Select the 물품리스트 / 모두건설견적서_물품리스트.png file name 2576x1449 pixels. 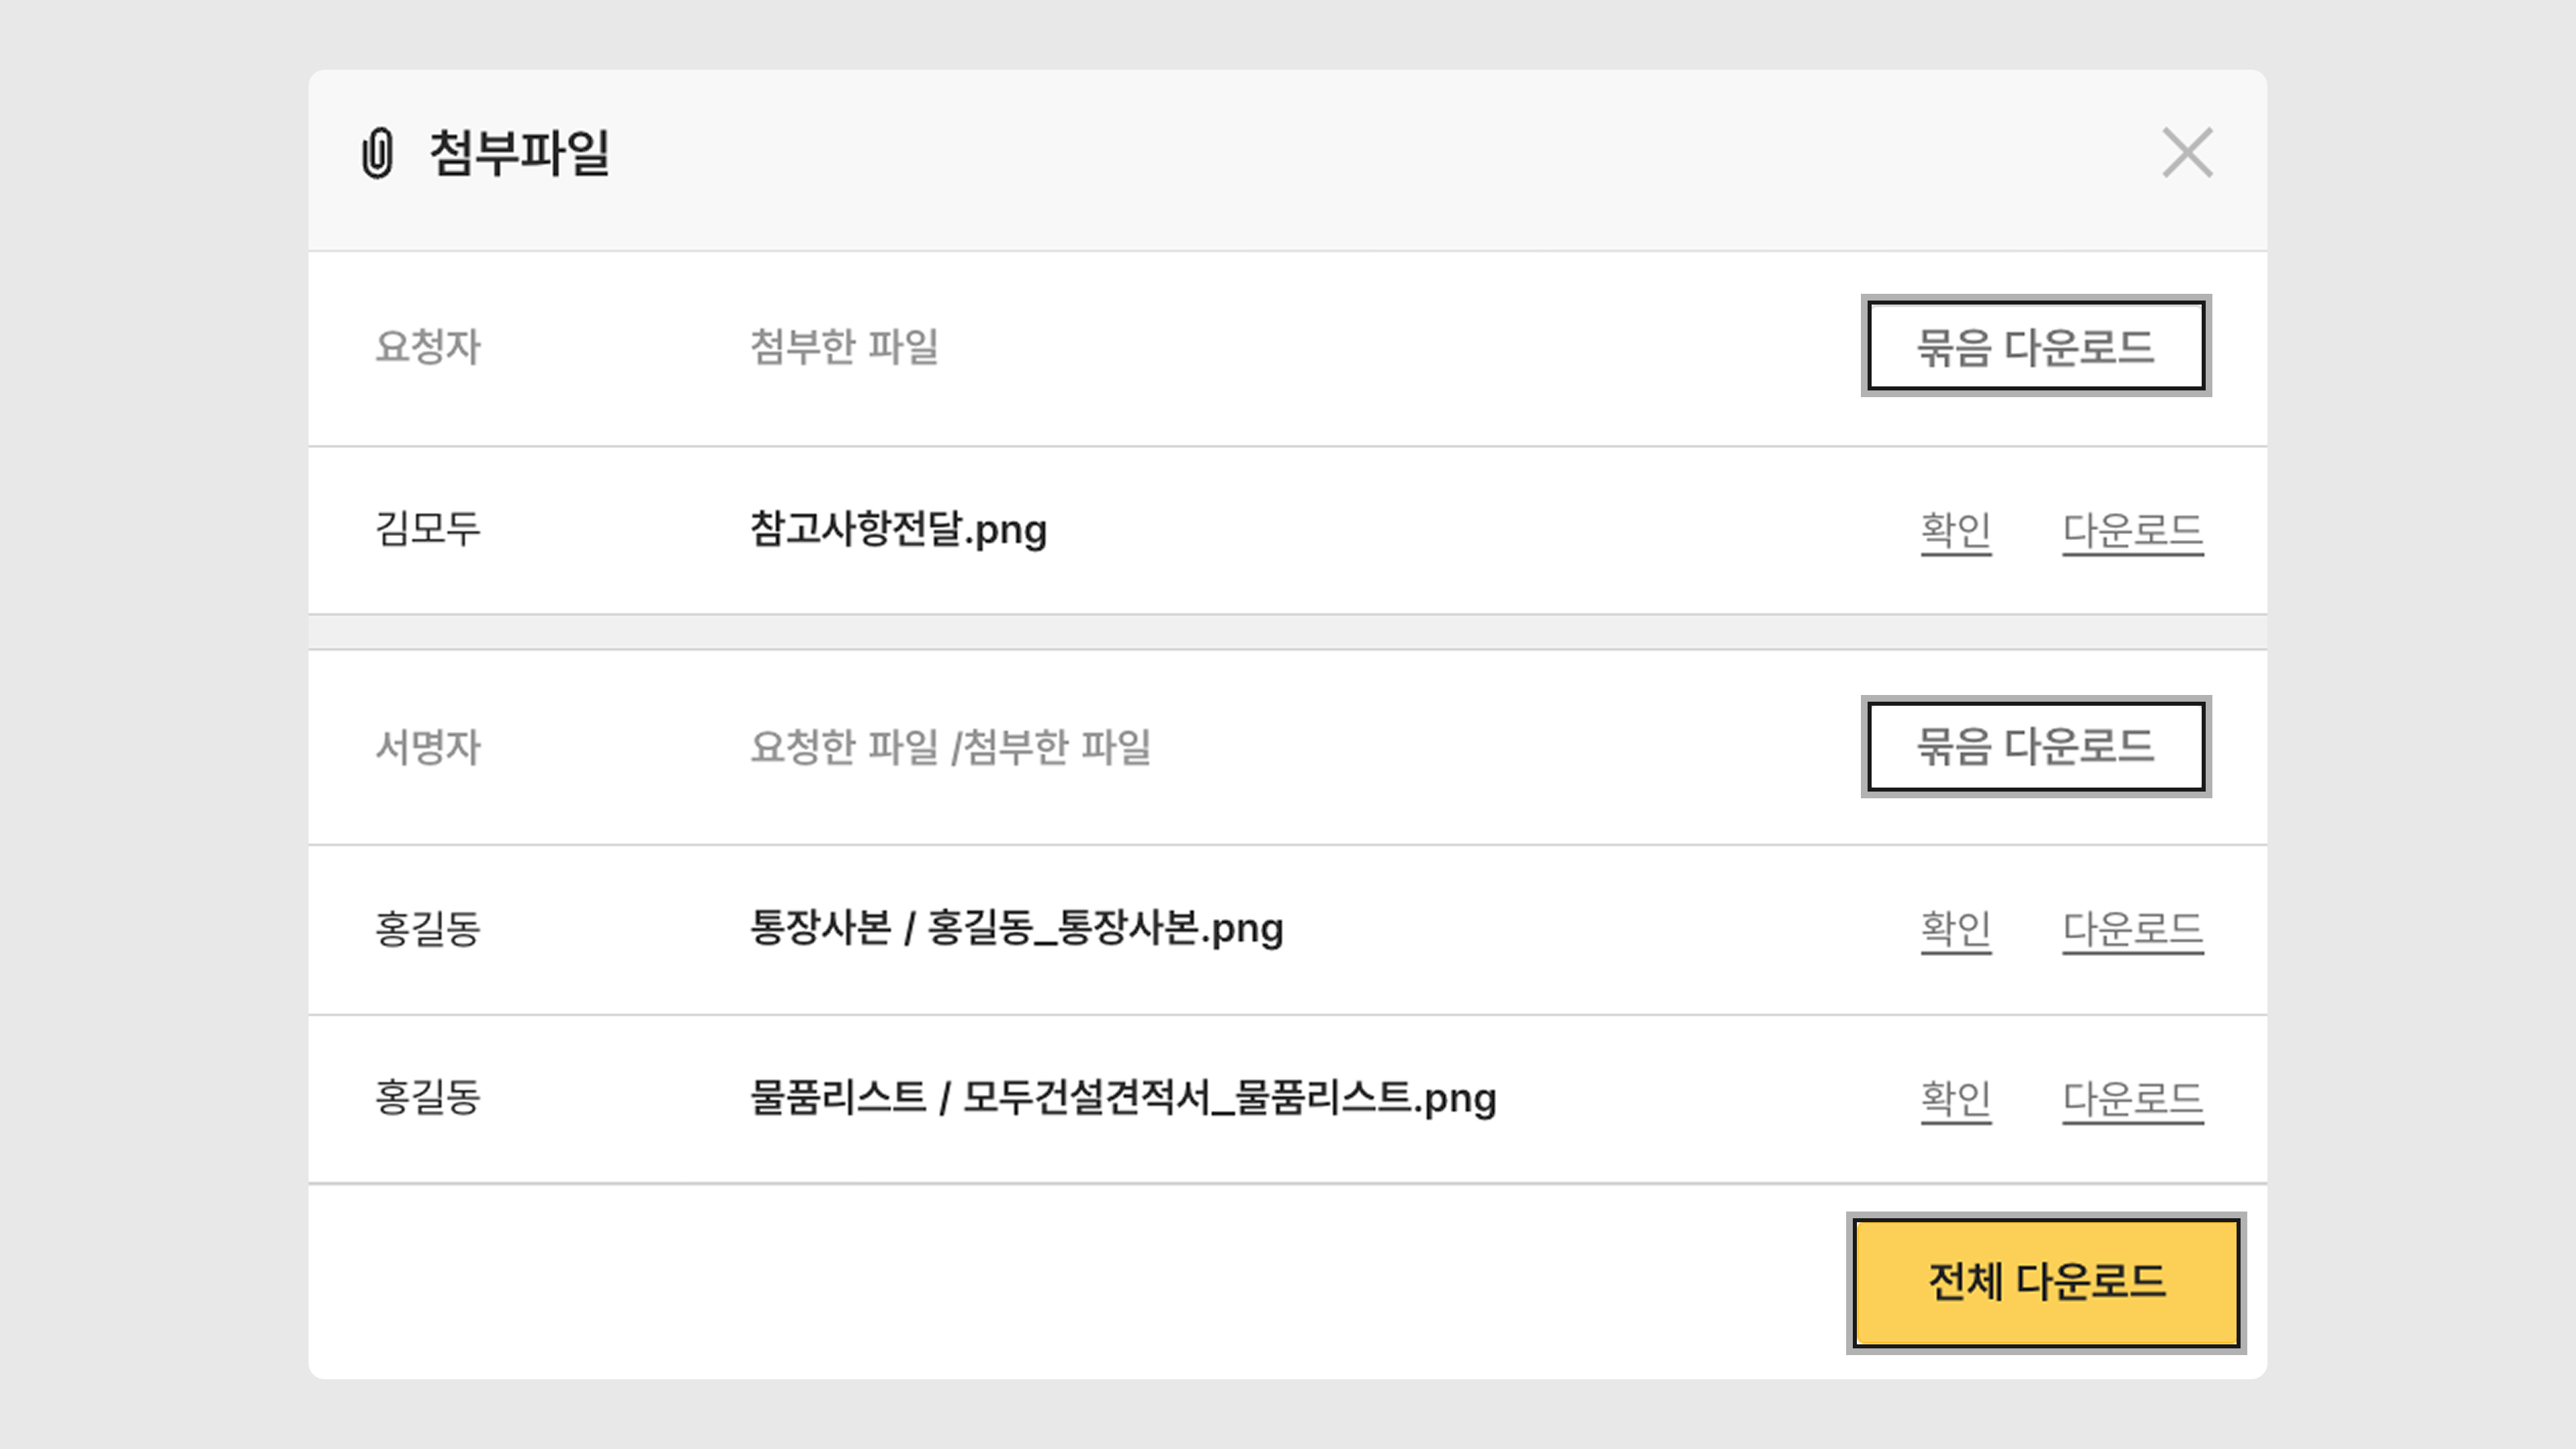click(1123, 1098)
